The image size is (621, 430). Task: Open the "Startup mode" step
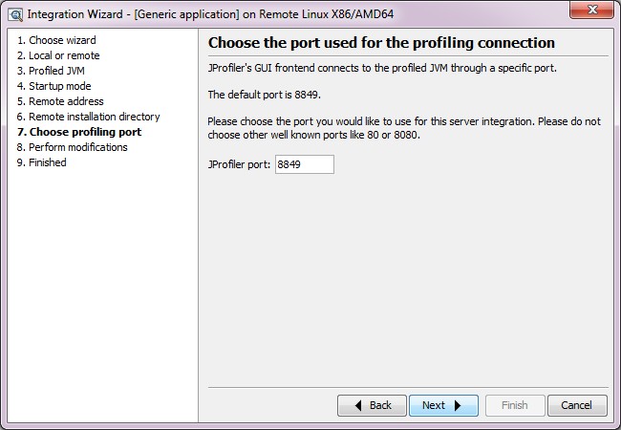pos(54,86)
